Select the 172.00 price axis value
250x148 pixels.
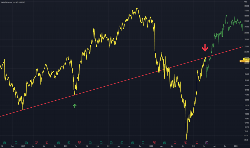tap(247, 80)
